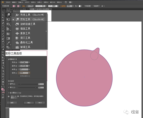Select the Mesh tool icon
Viewport: 143px width, 118px height.
[8, 34]
